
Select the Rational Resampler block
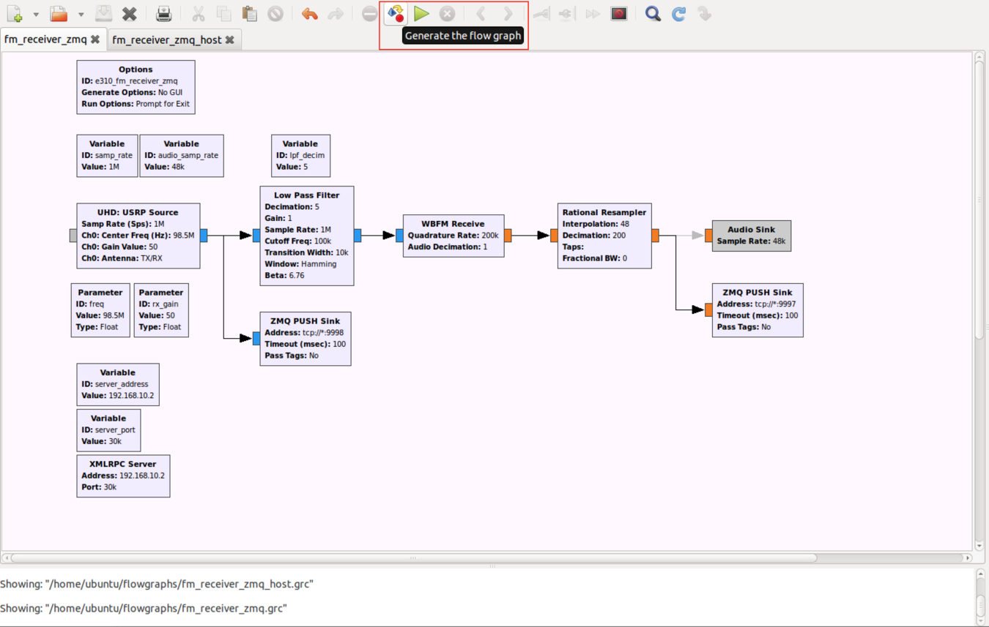point(604,236)
